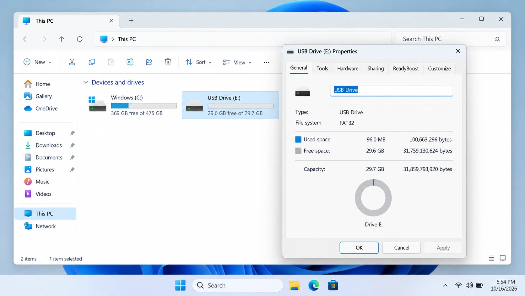This screenshot has height=296, width=525.
Task: Go back with the back arrow
Action: click(26, 39)
